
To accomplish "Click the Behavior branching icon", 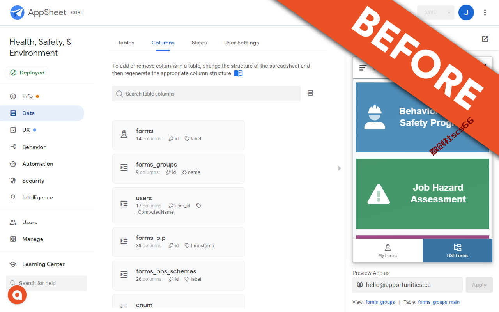I will click(13, 147).
